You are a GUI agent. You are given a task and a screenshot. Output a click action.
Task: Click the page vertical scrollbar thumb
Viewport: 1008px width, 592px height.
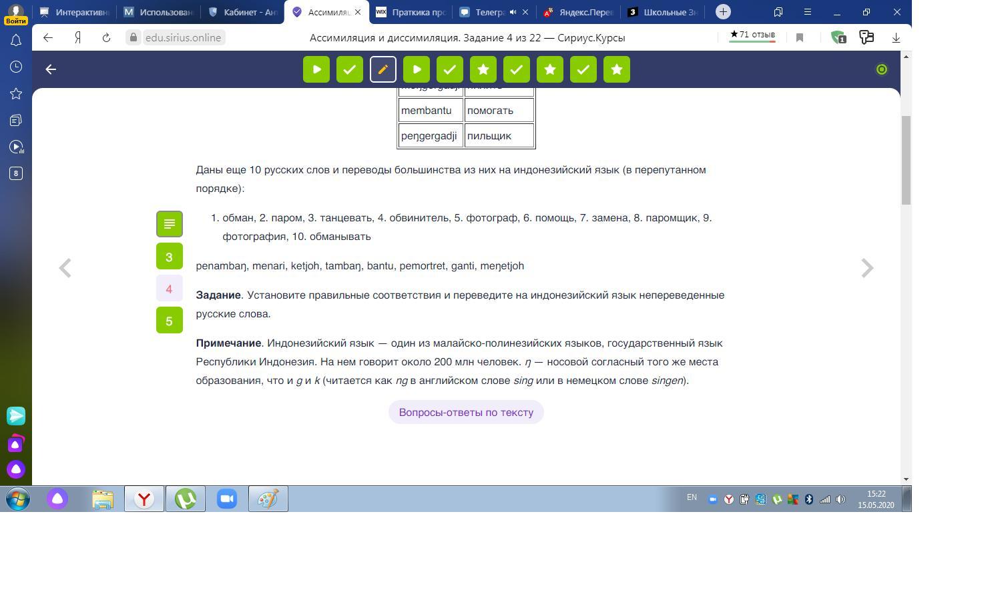tap(906, 160)
